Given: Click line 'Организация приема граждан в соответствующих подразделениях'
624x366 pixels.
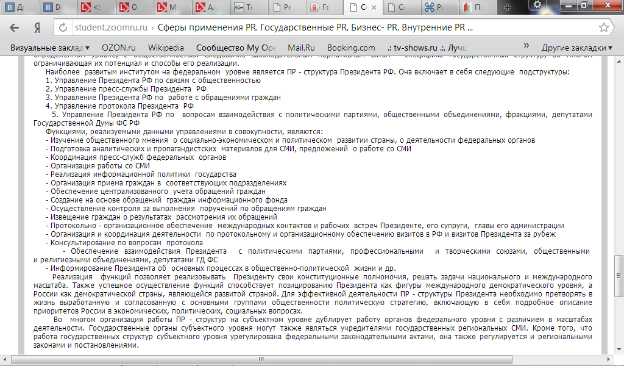Looking at the screenshot, I should click(166, 183).
